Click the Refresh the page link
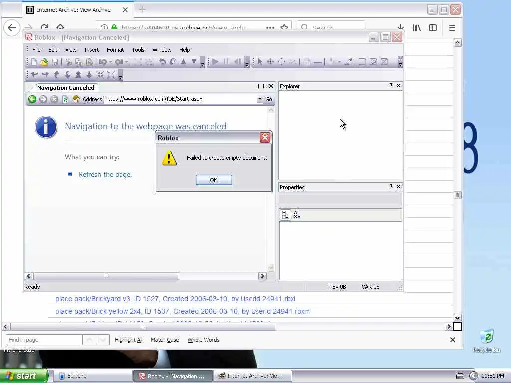The width and height of the screenshot is (511, 383). pos(105,174)
